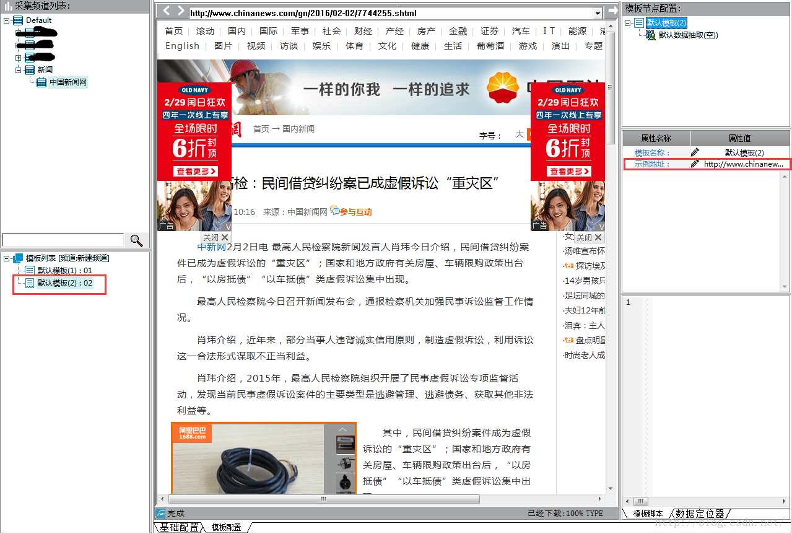The width and height of the screenshot is (792, 534).
Task: Edit the 示例地址 value with pencil icon
Action: click(695, 164)
